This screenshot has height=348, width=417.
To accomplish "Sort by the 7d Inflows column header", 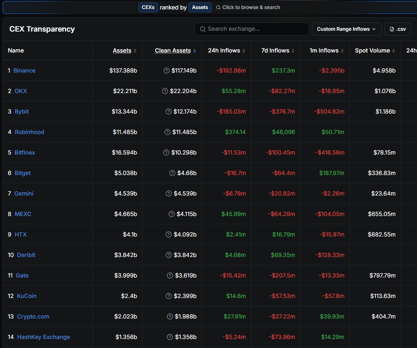I will (275, 50).
